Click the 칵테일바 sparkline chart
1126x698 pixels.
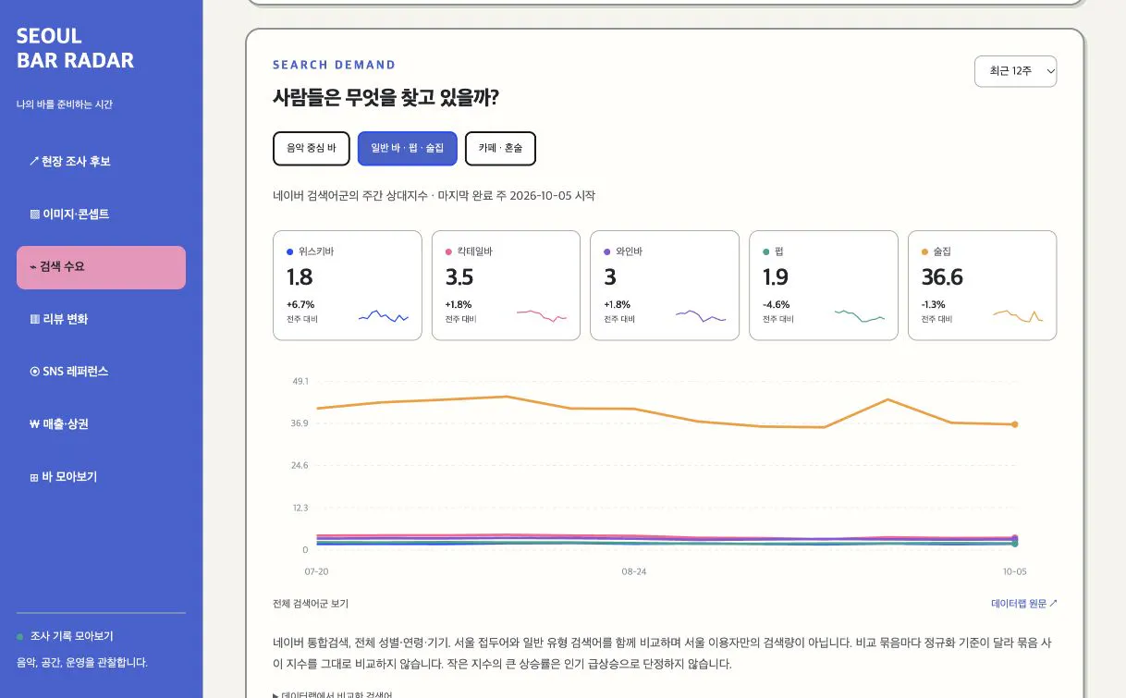click(x=542, y=316)
